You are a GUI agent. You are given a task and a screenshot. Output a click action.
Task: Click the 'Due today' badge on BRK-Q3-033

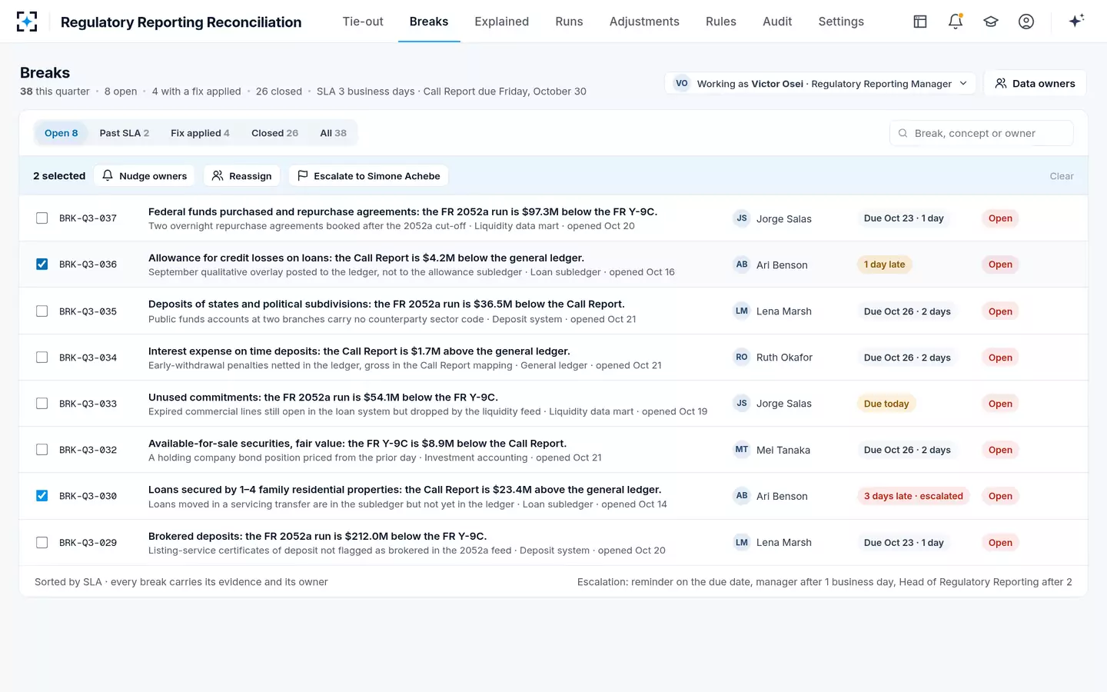pos(886,404)
